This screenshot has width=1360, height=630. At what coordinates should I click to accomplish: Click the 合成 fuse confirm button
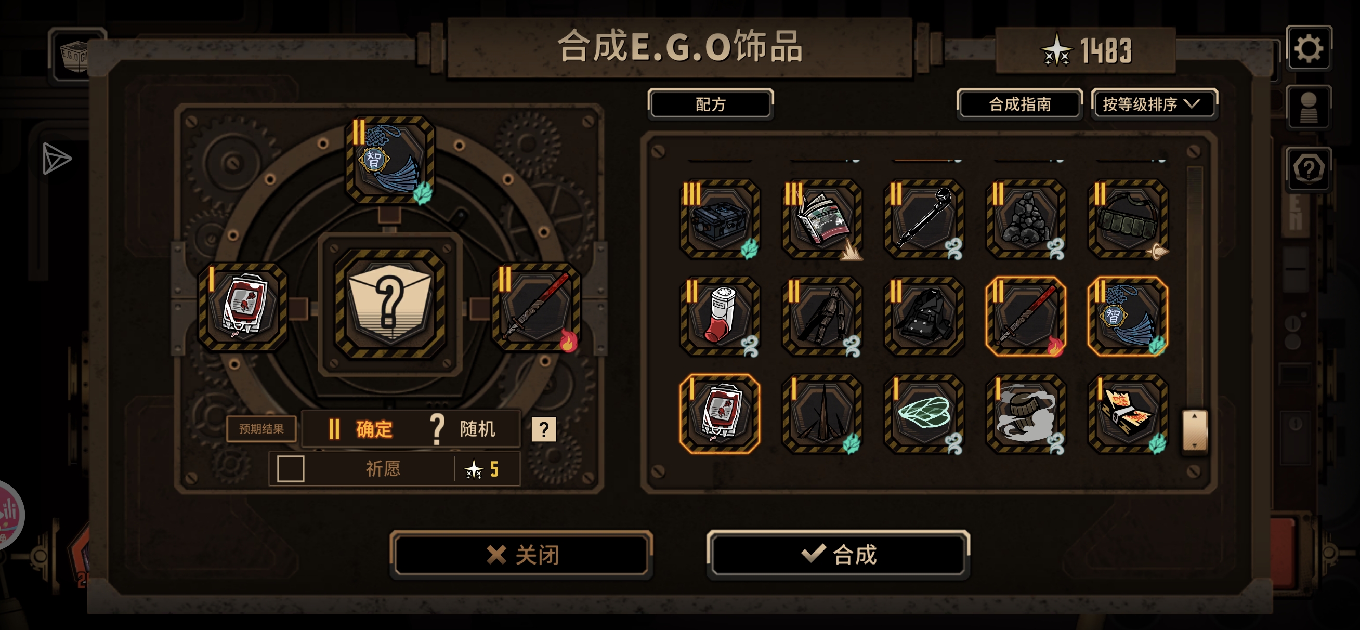(838, 554)
